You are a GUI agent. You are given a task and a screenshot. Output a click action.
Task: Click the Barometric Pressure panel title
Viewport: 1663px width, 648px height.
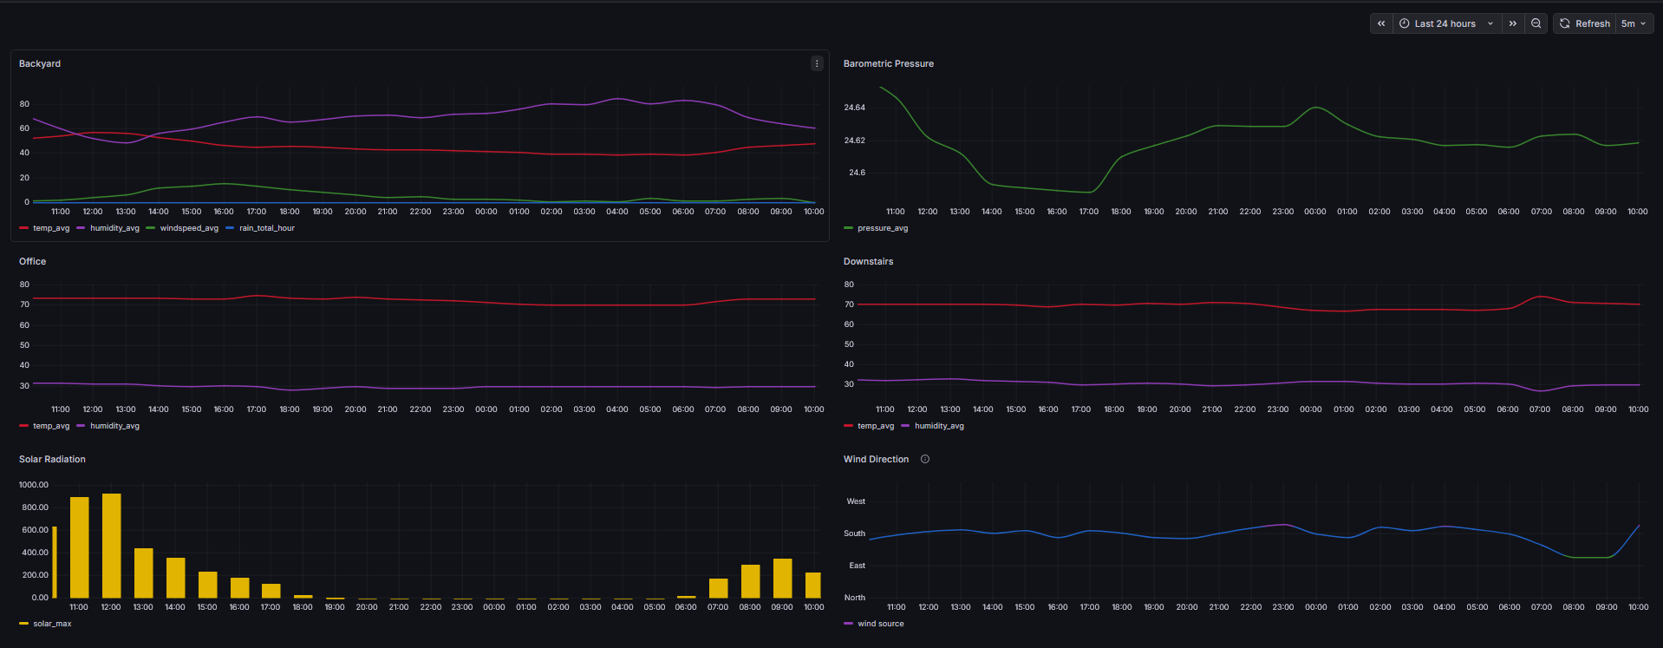point(888,63)
